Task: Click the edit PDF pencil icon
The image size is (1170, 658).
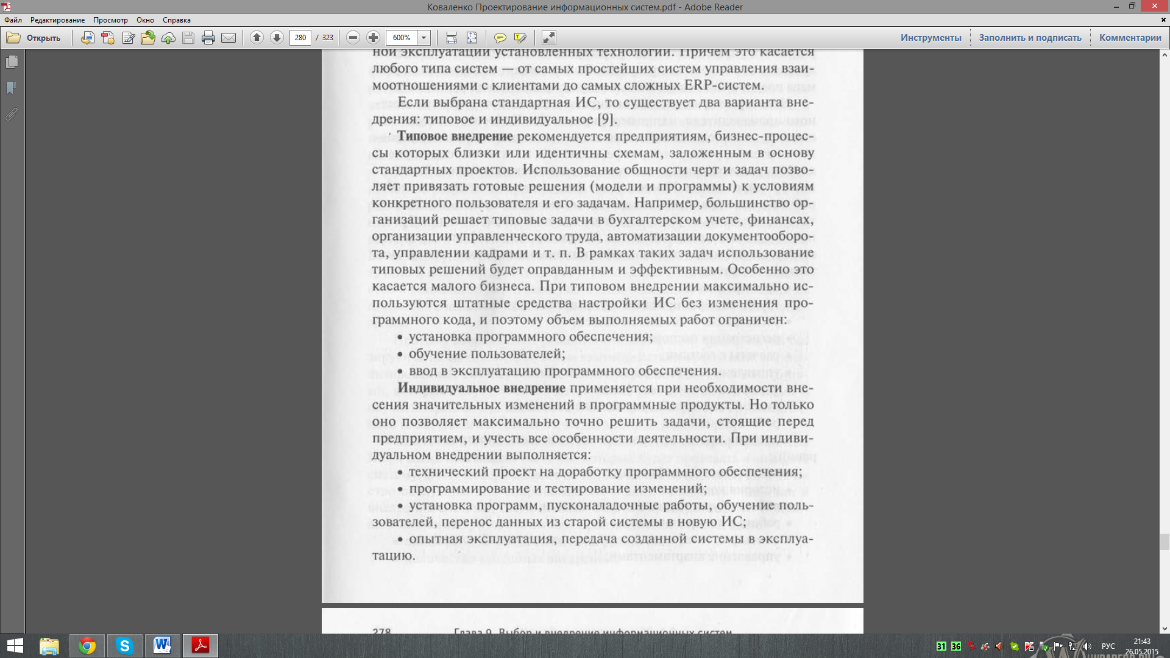Action: click(128, 38)
